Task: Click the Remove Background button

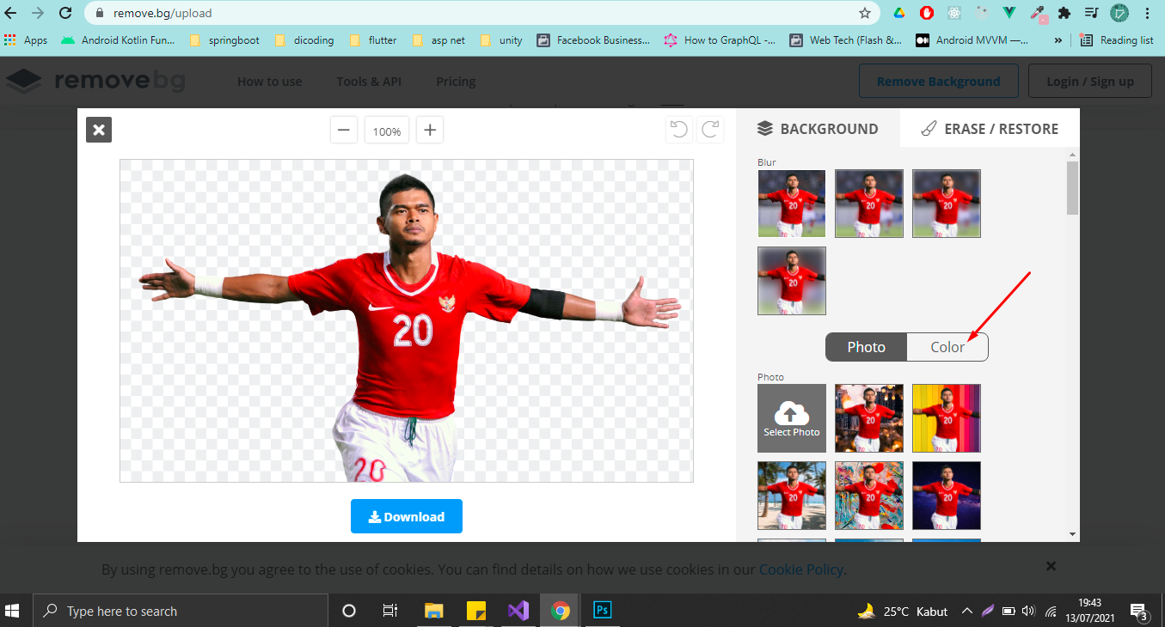Action: coord(939,82)
